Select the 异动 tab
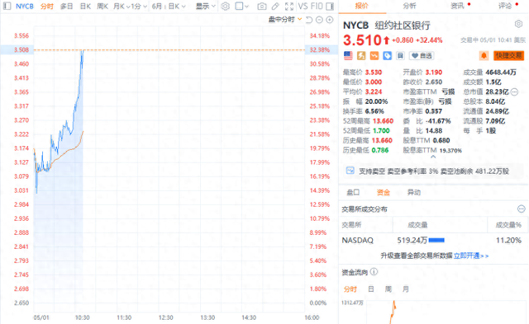Screen dimensions: 529x324 (413, 192)
